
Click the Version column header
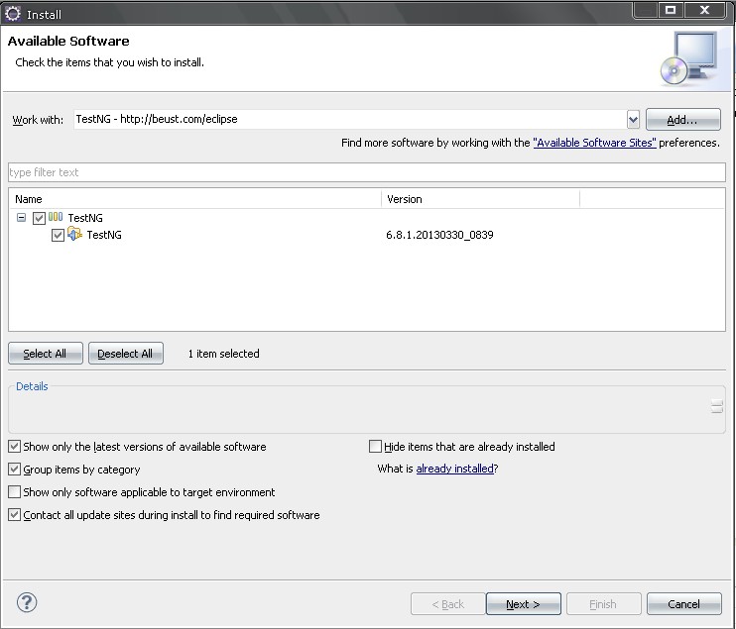(x=480, y=199)
